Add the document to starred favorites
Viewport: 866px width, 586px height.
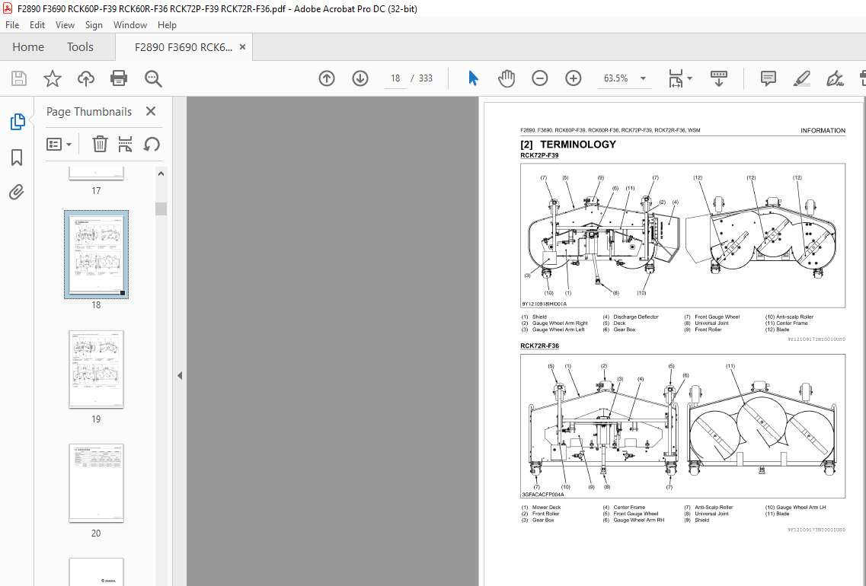tap(53, 78)
